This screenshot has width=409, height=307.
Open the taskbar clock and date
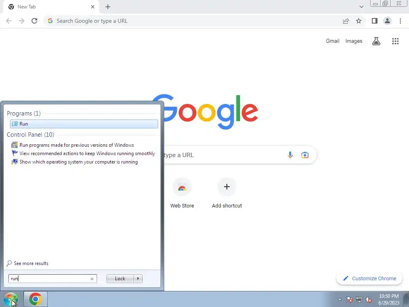pos(389,299)
